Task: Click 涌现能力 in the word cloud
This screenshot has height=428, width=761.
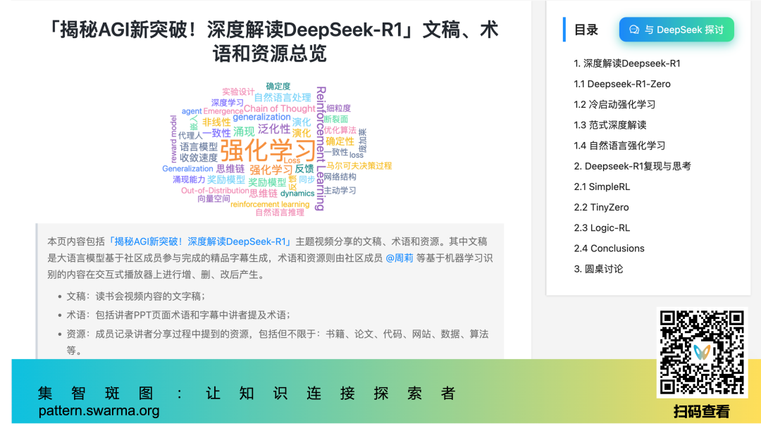Action: click(189, 180)
